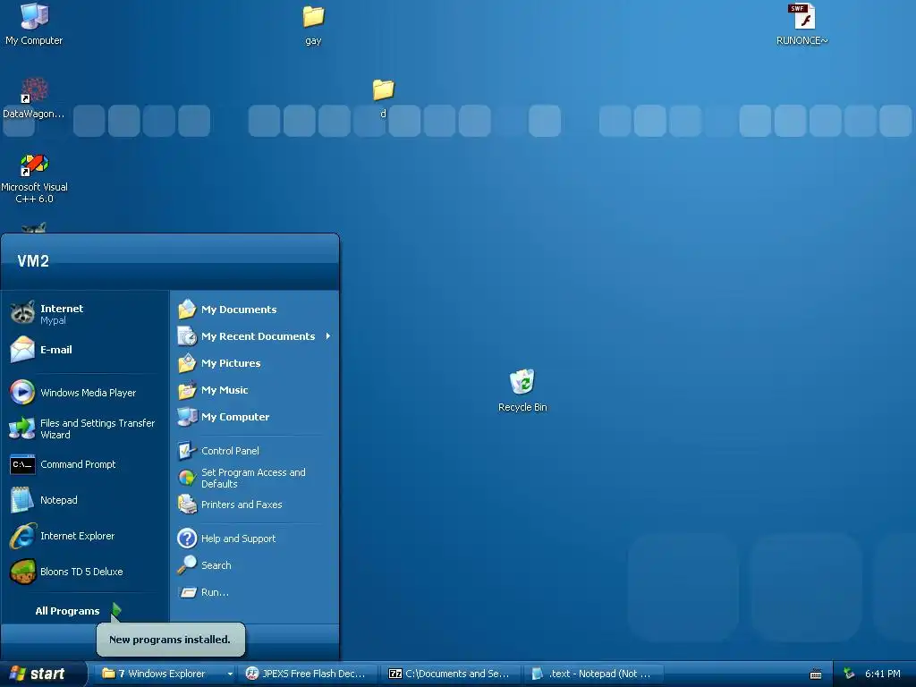This screenshot has height=687, width=916.
Task: Switch to 7-Zip C:\Documents and Se... window
Action: (451, 674)
